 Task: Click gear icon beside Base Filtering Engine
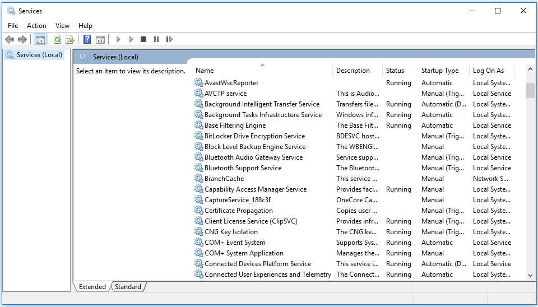pyautogui.click(x=198, y=125)
